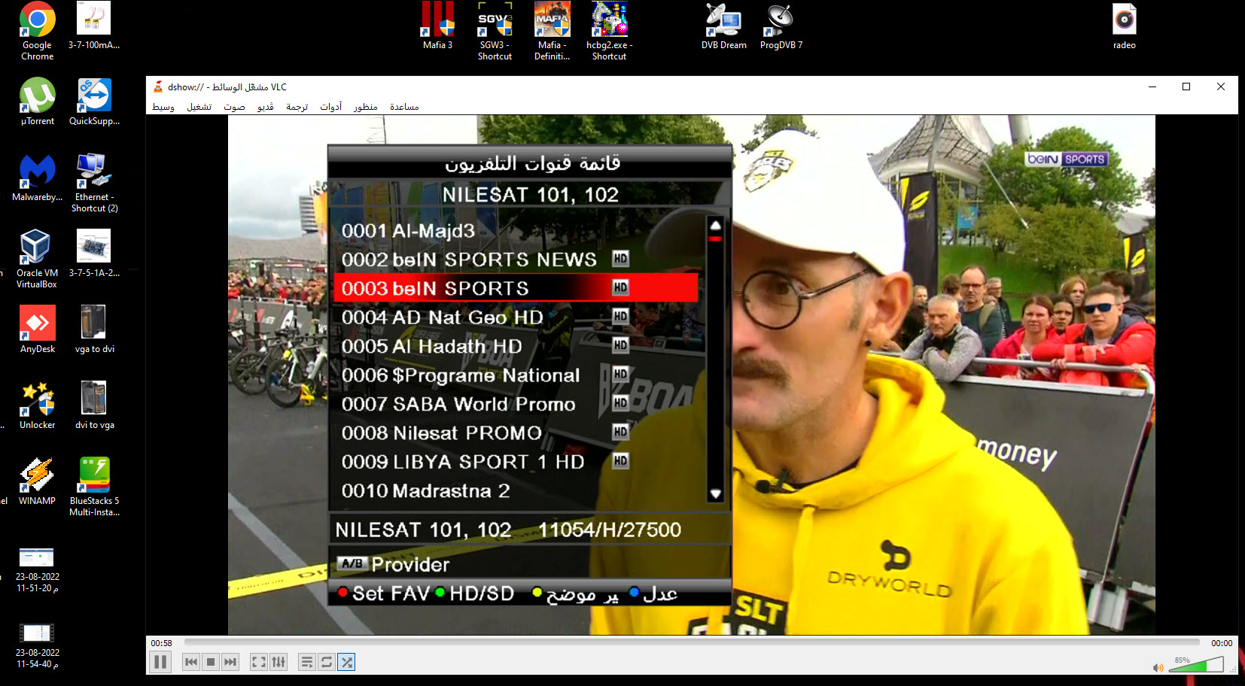Mute audio via speaker icon

[x=1158, y=667]
